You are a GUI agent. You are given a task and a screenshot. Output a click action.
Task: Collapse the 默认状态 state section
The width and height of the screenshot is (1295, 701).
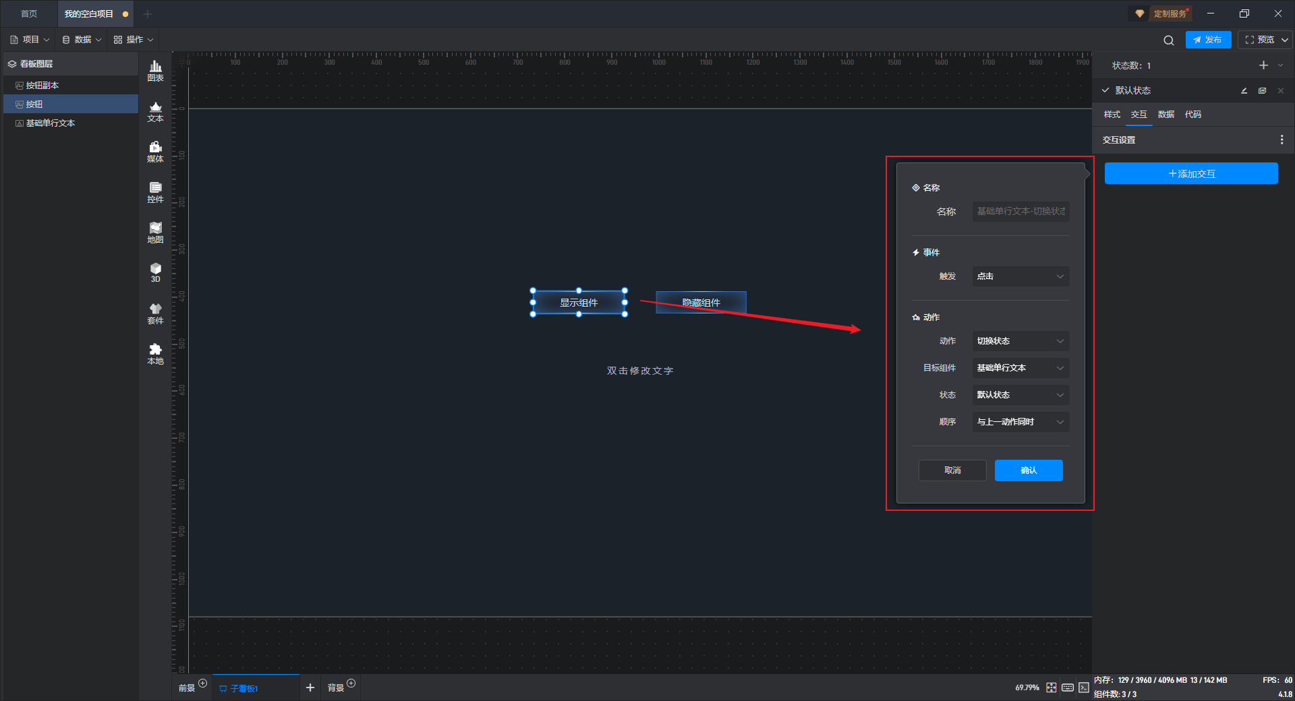pyautogui.click(x=1105, y=90)
